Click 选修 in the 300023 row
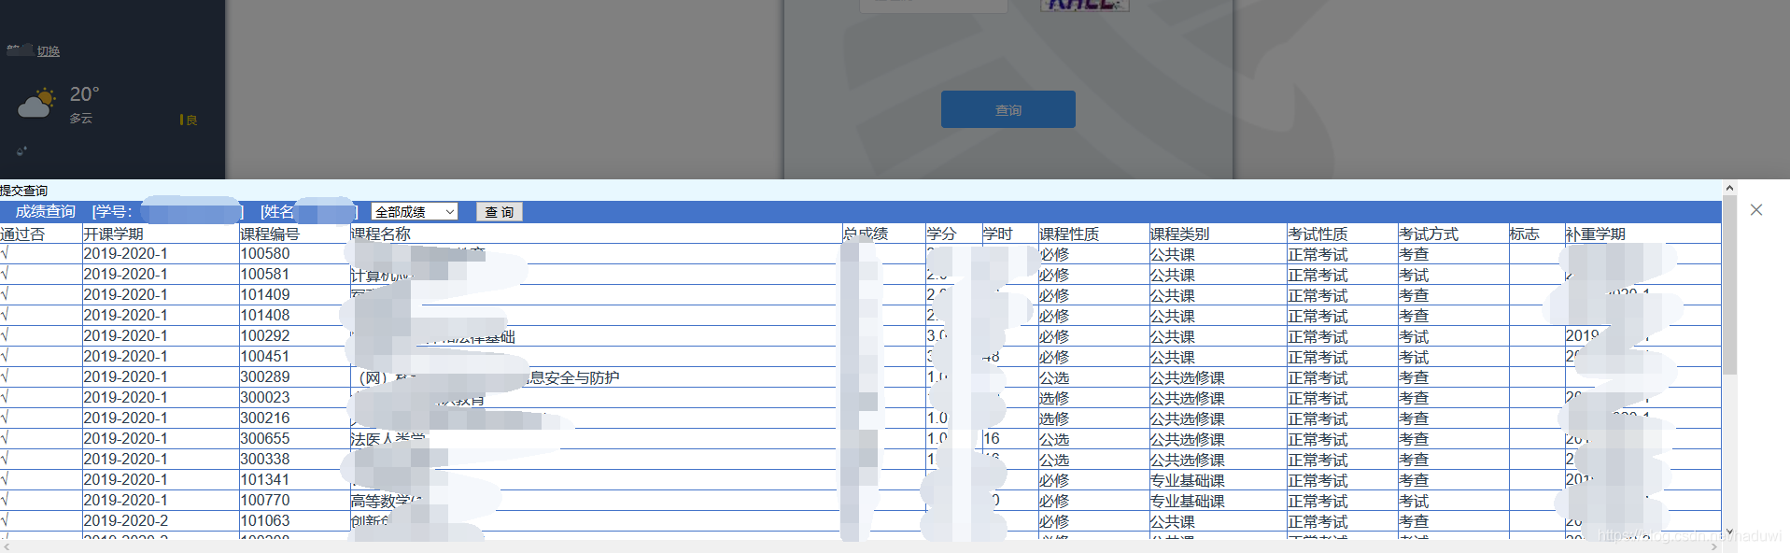Viewport: 1790px width, 553px height. (x=1054, y=399)
